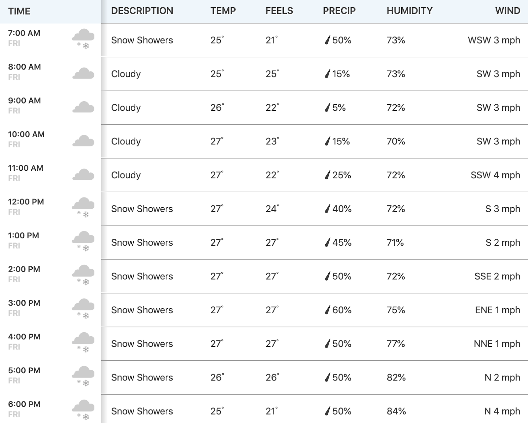Click the 82% humidity value
Screen dimensions: 528x423
click(396, 378)
